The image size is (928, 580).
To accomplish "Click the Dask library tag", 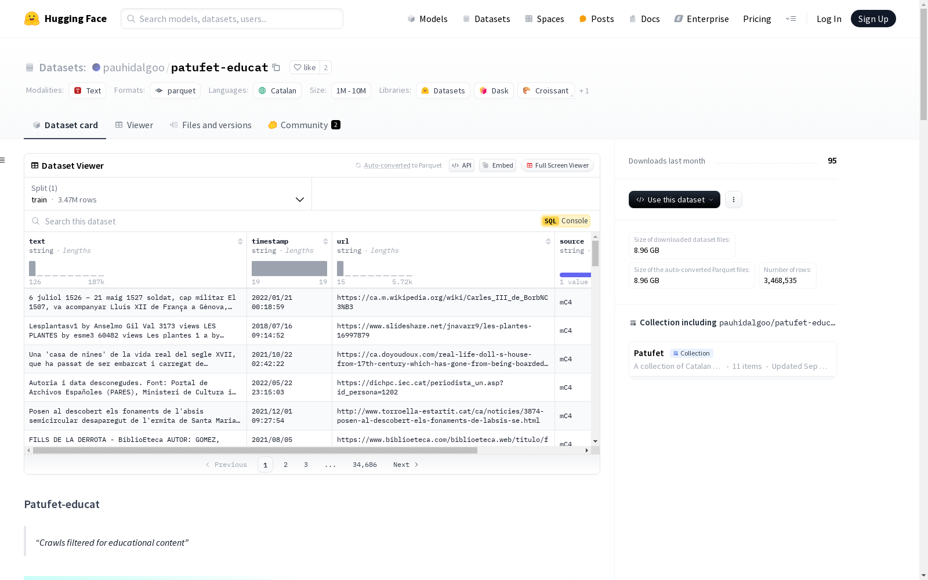I will coord(494,90).
